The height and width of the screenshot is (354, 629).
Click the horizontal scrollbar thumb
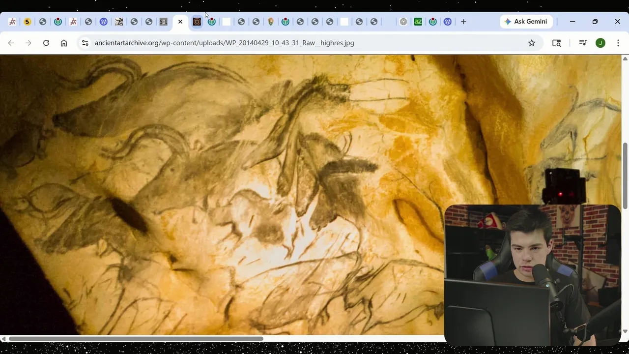click(136, 338)
